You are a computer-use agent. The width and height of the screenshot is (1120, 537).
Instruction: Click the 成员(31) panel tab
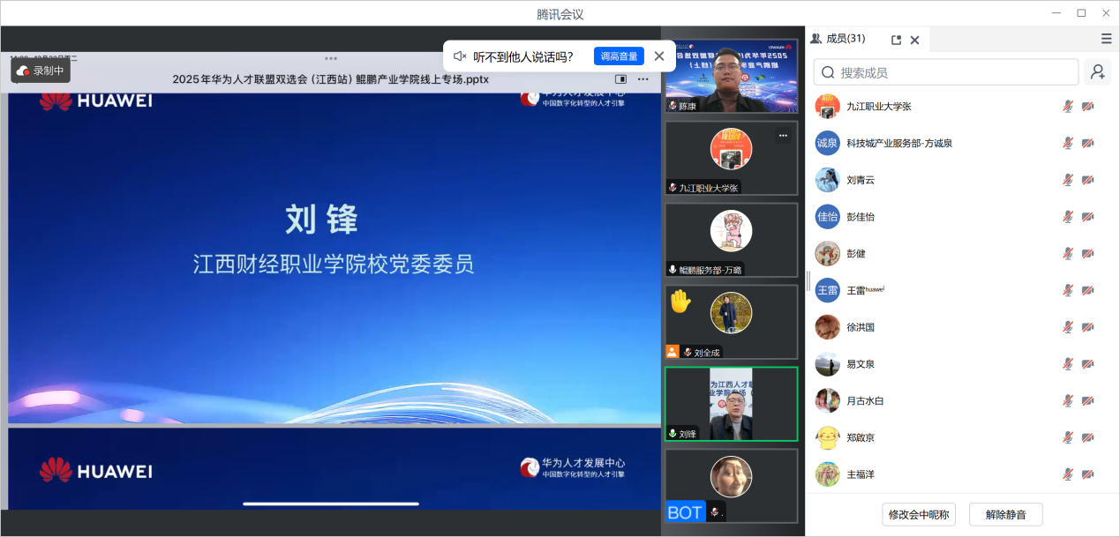pos(838,39)
